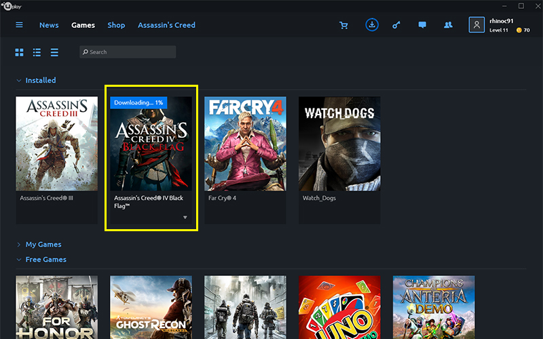Open the Far Cry 4 cover
Viewport: 543px width, 339px height.
coord(245,144)
